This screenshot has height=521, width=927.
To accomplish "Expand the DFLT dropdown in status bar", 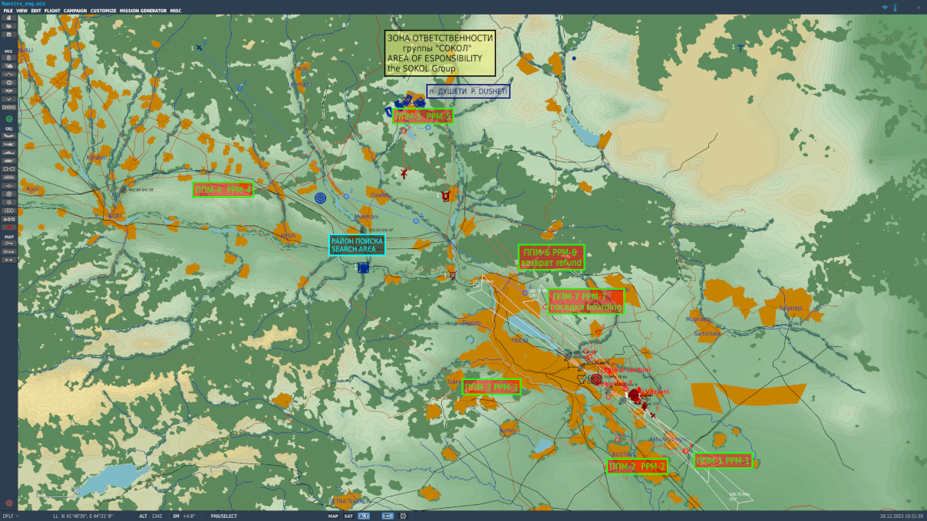I will [11, 516].
